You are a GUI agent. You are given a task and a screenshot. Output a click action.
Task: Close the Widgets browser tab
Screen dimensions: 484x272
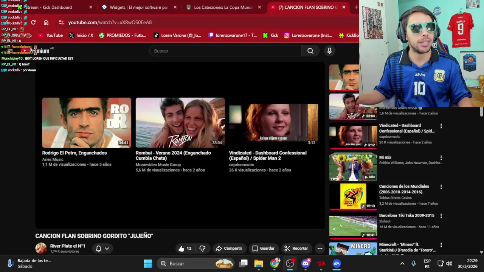(175, 7)
